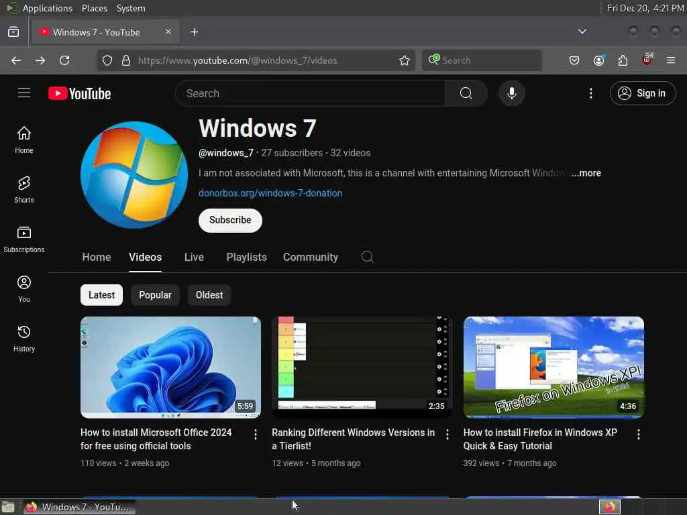The image size is (687, 515).
Task: Start voice search with microphone icon
Action: (x=511, y=93)
